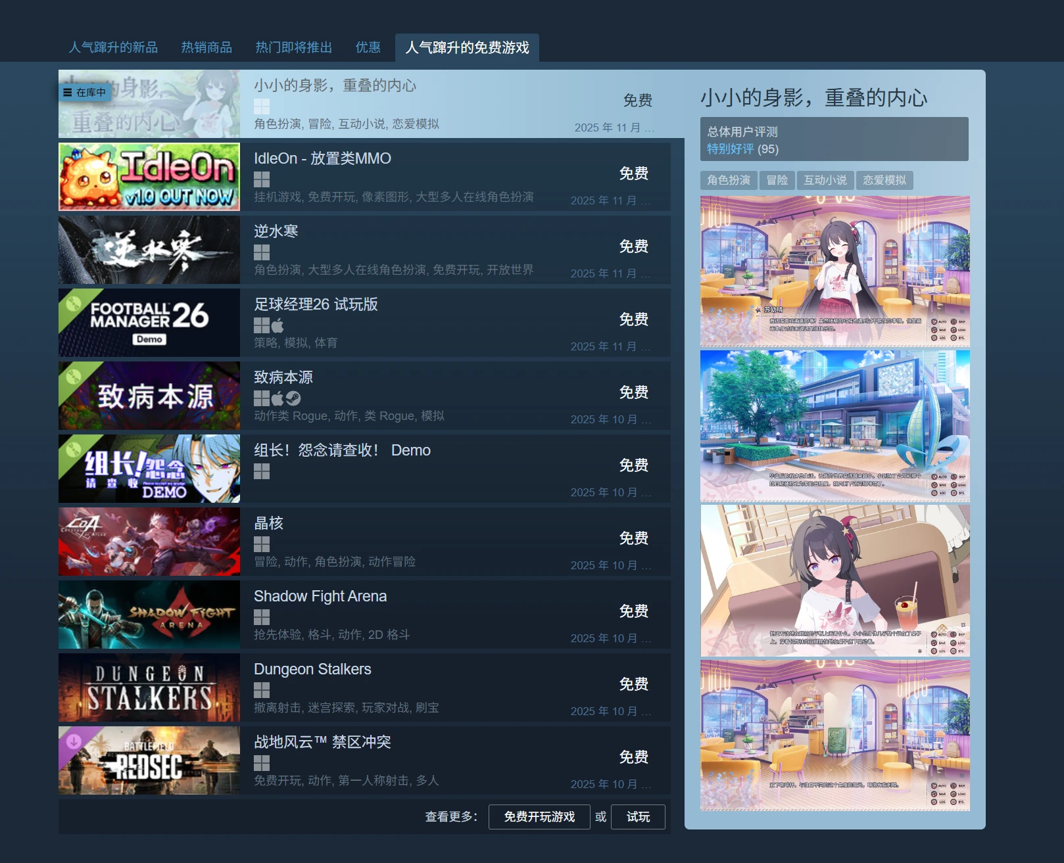This screenshot has width=1064, height=863.
Task: Click Shadow Fight Arena capsule image
Action: tap(149, 615)
